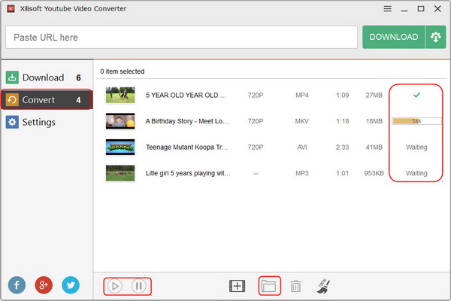The image size is (451, 301).
Task: Click the 1:01 duration value
Action: click(343, 173)
